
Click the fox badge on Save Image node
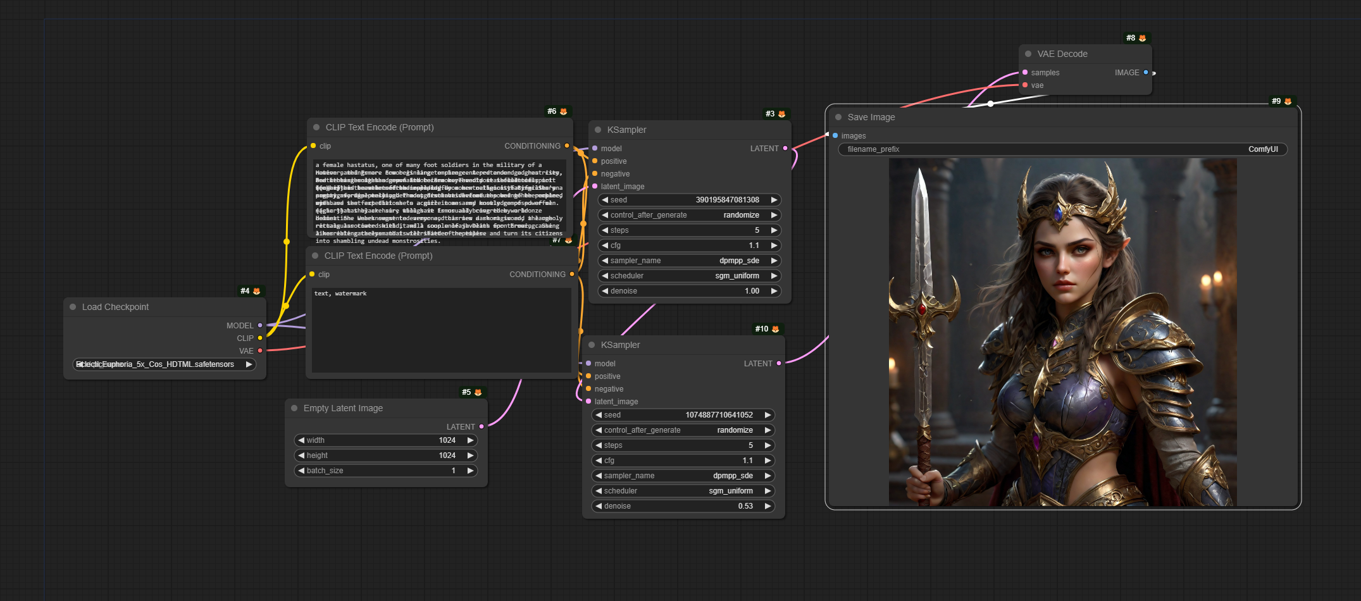point(1288,102)
